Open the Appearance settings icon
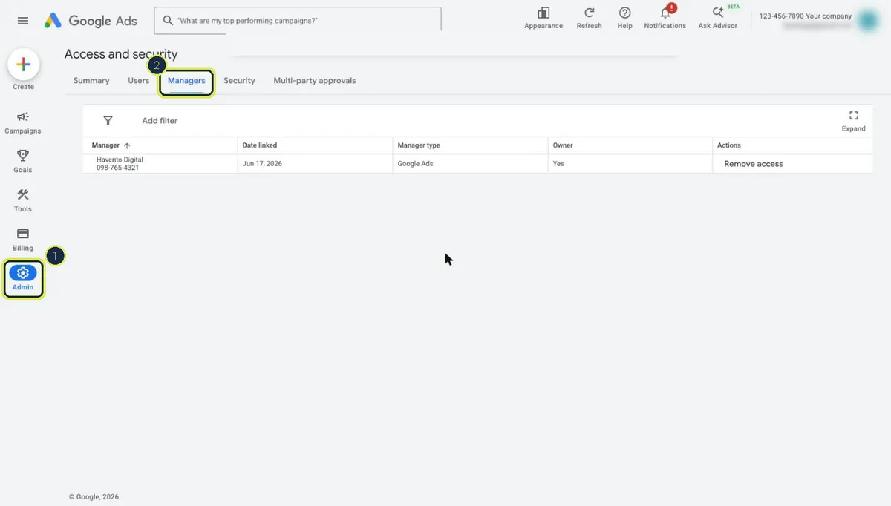 click(x=544, y=19)
